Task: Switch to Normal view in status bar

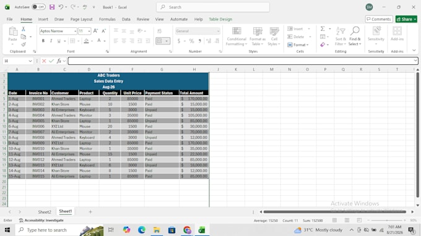Action: click(334, 220)
